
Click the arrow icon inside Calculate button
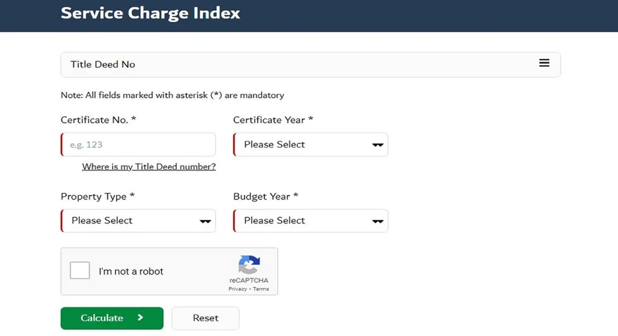pyautogui.click(x=140, y=318)
